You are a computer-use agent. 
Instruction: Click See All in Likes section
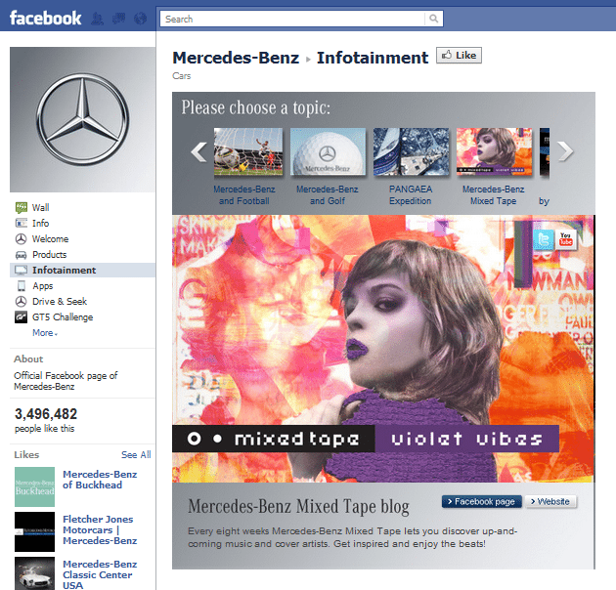136,454
